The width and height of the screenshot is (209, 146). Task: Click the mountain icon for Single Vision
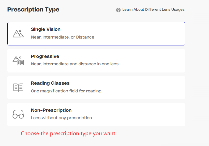coord(18,34)
